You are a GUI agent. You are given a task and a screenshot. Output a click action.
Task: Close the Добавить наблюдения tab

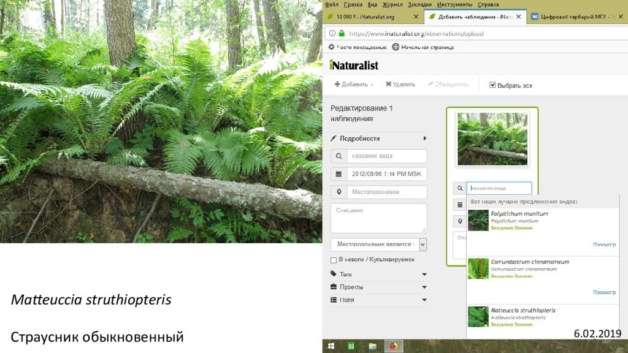click(x=519, y=17)
